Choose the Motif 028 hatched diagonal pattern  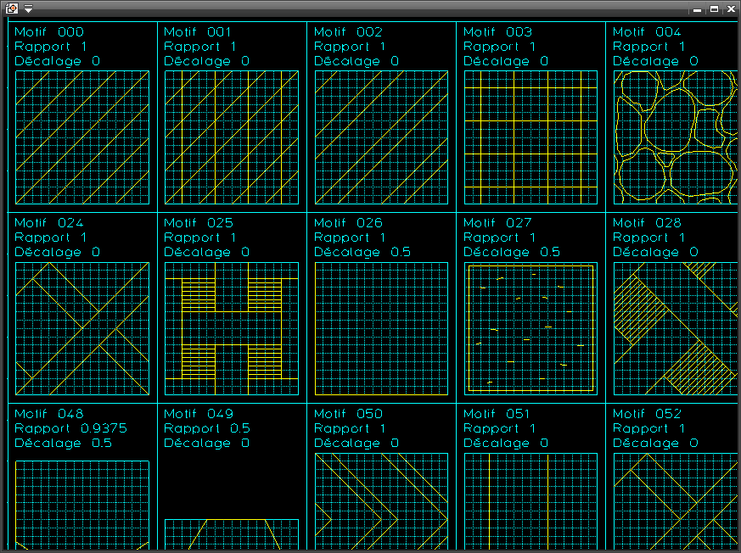click(676, 329)
